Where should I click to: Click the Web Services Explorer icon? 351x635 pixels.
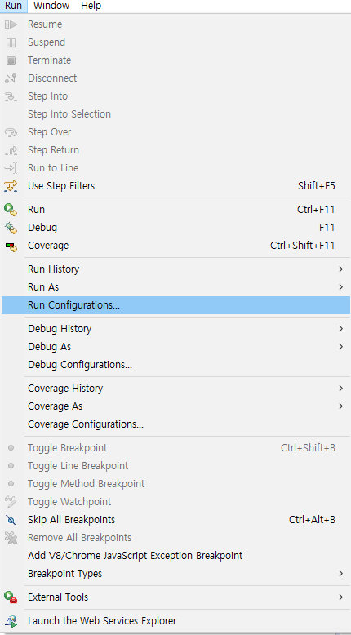[x=11, y=621]
